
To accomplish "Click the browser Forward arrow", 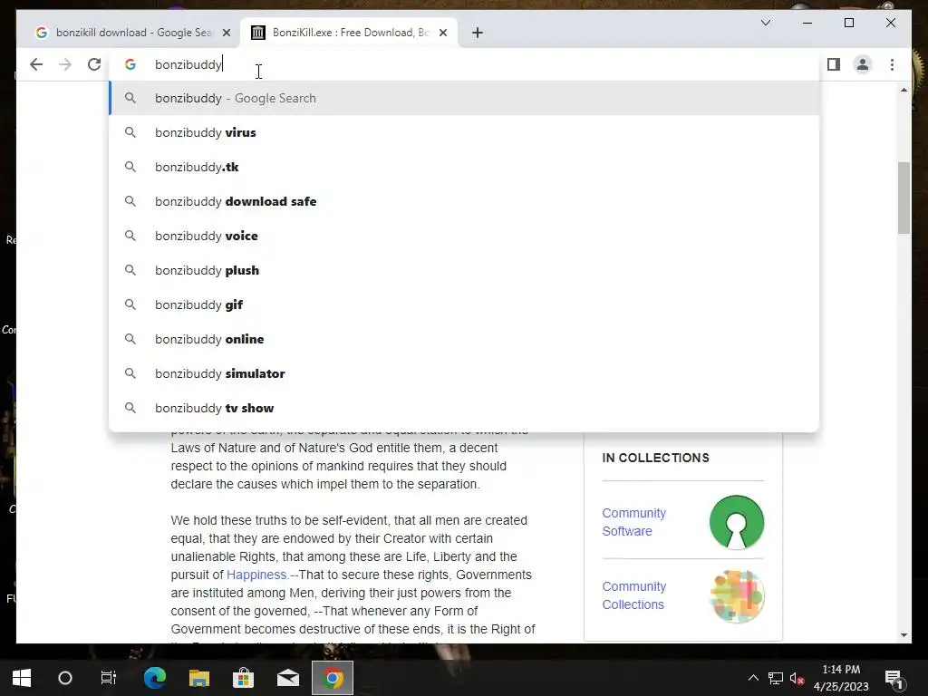I will click(65, 64).
